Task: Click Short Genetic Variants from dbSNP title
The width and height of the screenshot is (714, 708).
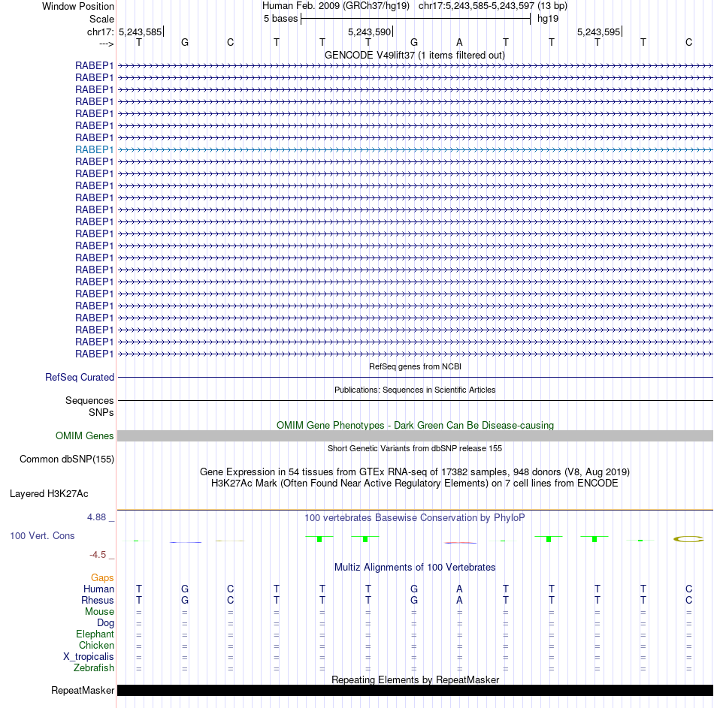Action: [x=415, y=448]
